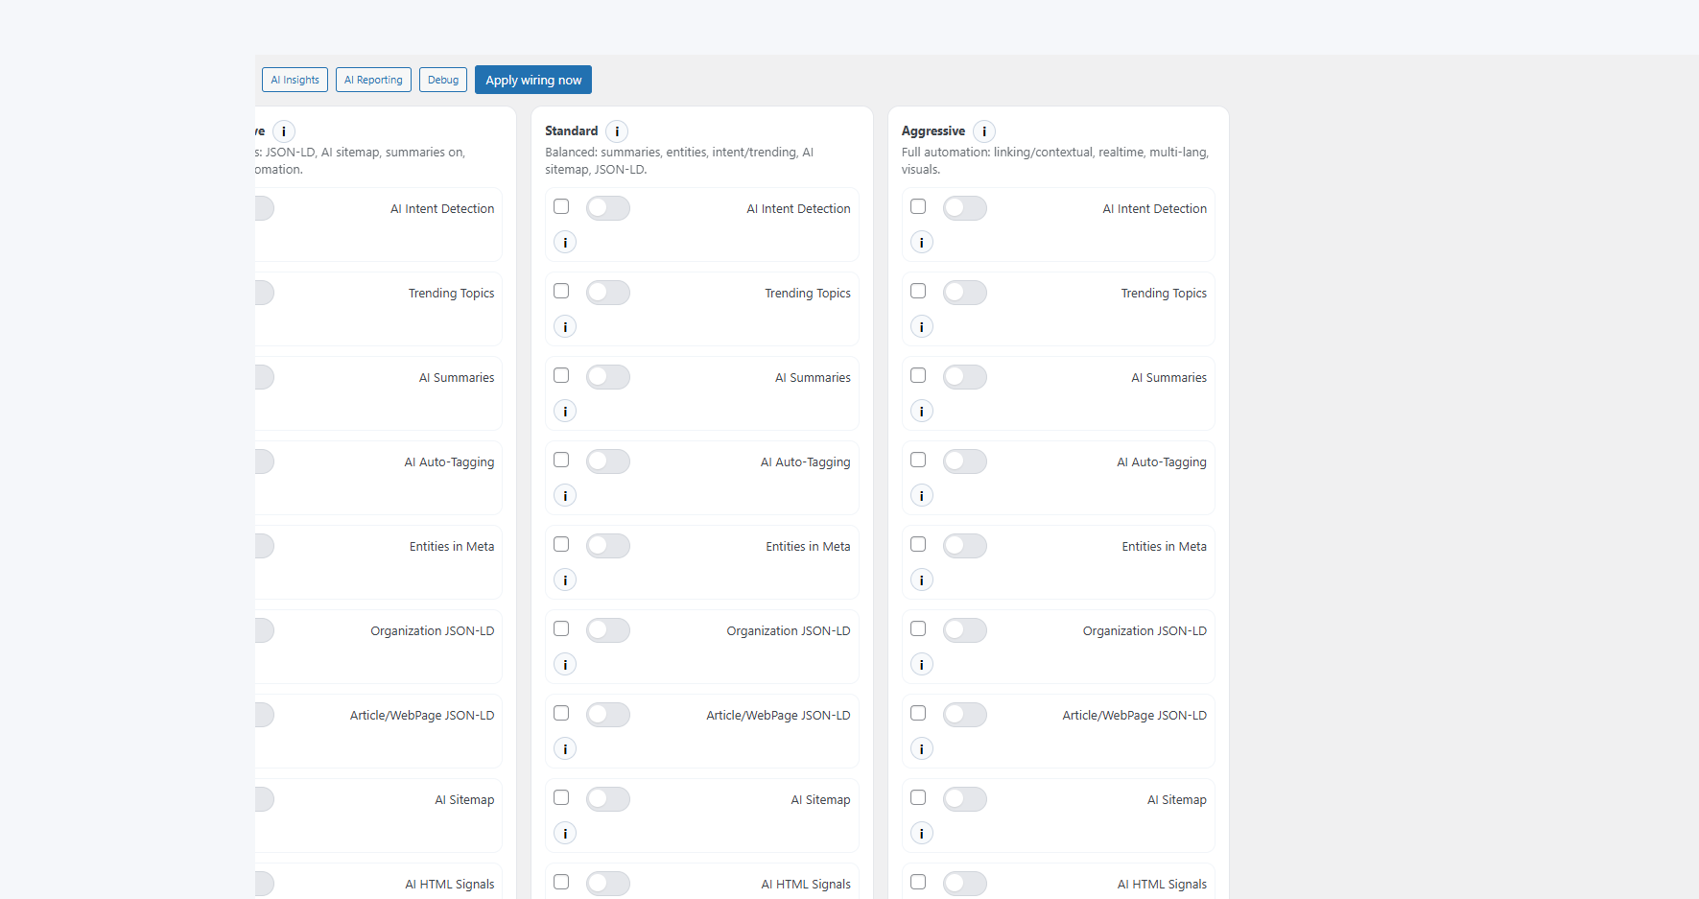
Task: Show info for Aggressive AI Sitemap
Action: [922, 834]
